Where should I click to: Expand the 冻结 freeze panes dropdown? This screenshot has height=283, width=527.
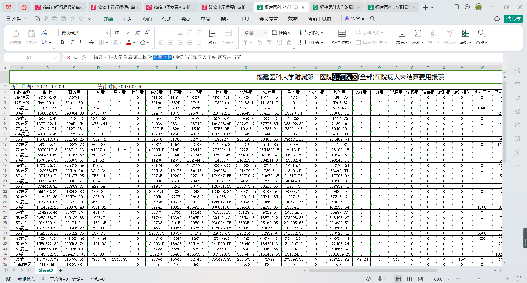466,43
